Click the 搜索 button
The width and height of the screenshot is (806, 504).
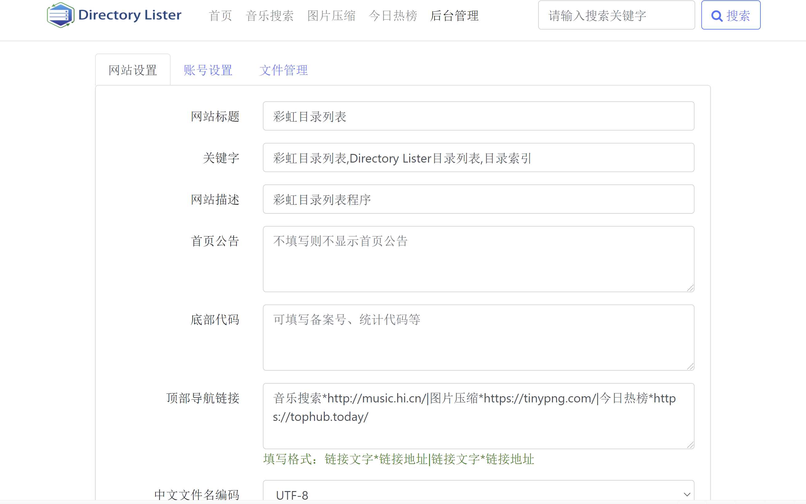coord(731,16)
